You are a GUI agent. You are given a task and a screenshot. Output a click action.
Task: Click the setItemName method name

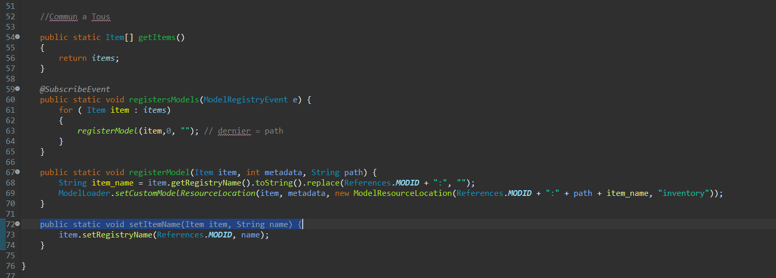(x=155, y=224)
